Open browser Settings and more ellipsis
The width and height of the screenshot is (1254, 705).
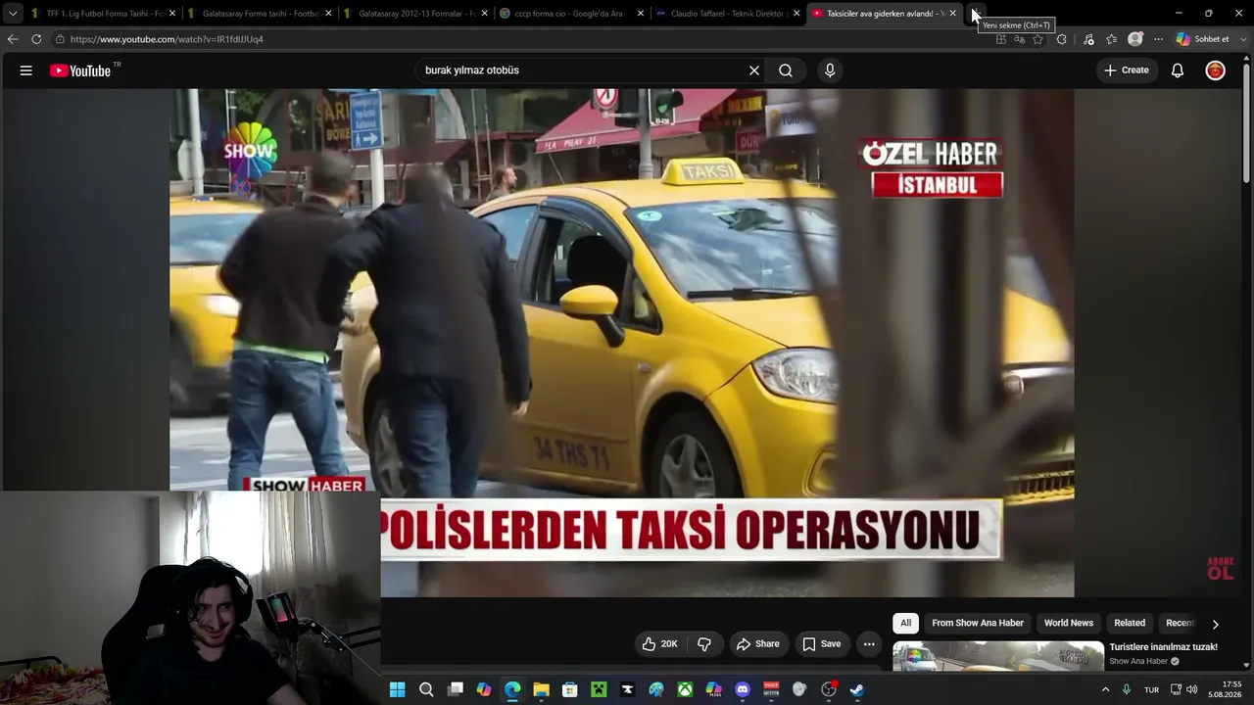coord(1158,39)
